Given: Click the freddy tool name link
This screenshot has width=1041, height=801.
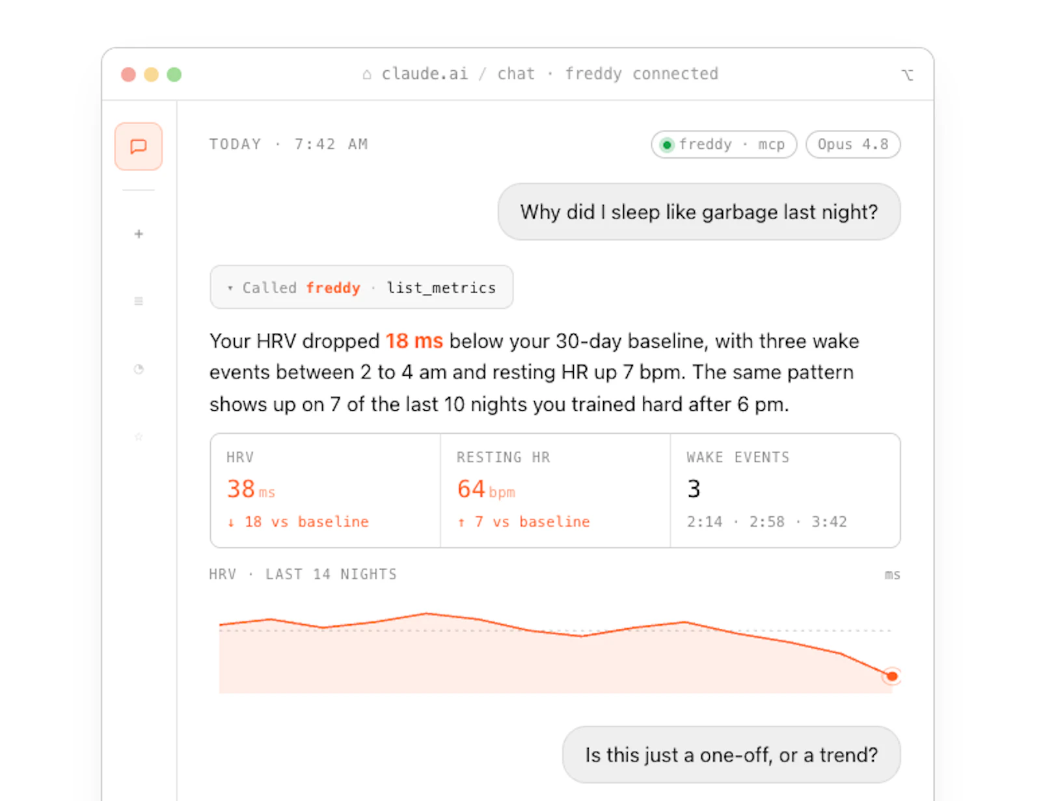Looking at the screenshot, I should click(x=333, y=287).
